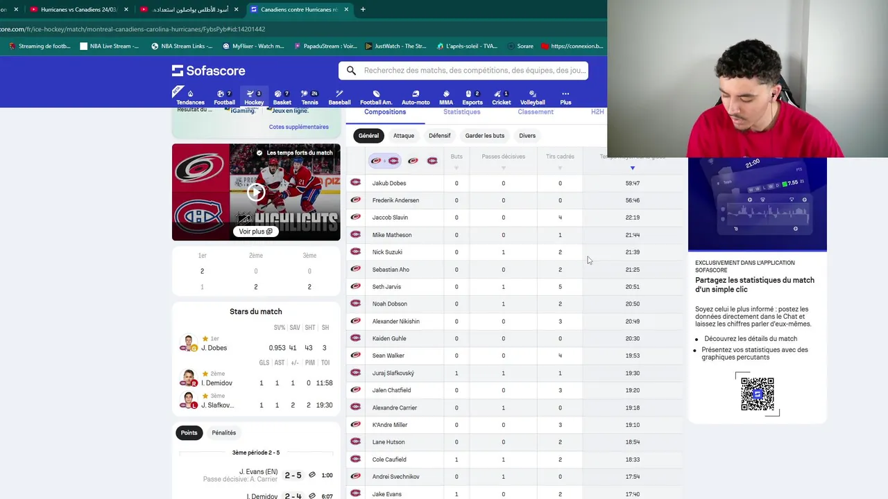This screenshot has width=888, height=499.
Task: Select the Garder les buts filter
Action: 484,136
